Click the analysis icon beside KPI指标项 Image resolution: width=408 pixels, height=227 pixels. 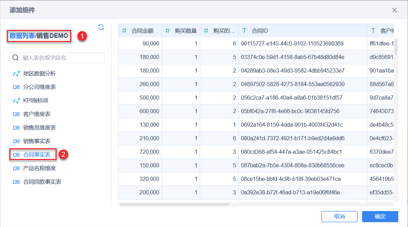16,101
